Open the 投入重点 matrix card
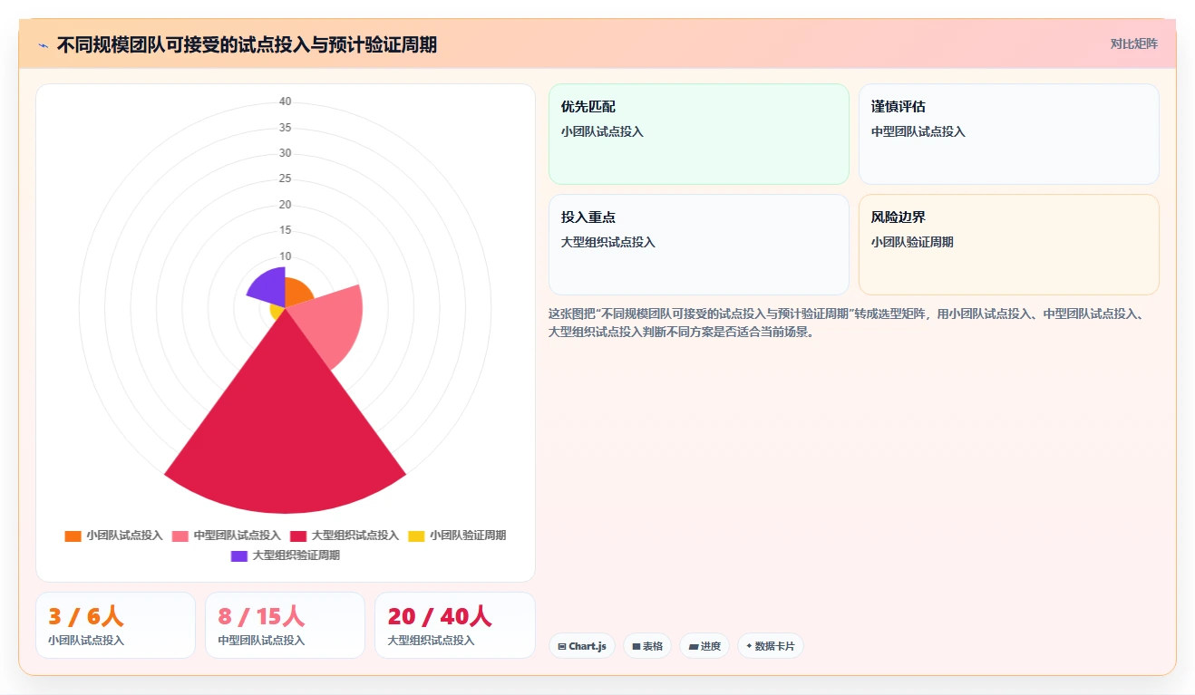 (x=699, y=245)
